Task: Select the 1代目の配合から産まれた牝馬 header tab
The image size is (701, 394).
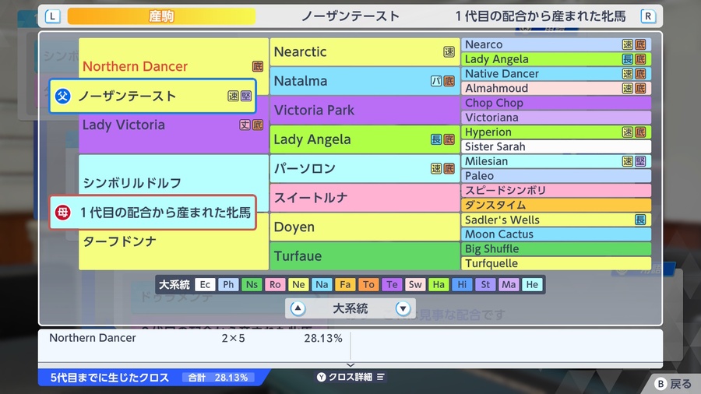Action: coord(541,16)
